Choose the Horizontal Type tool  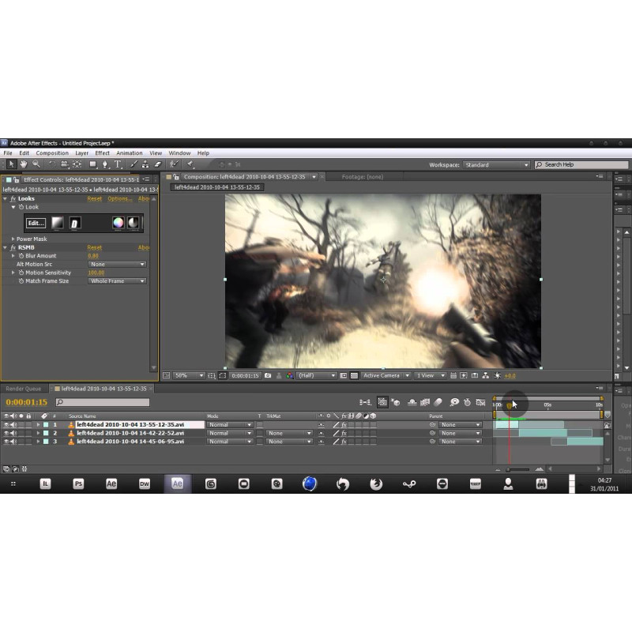click(118, 164)
